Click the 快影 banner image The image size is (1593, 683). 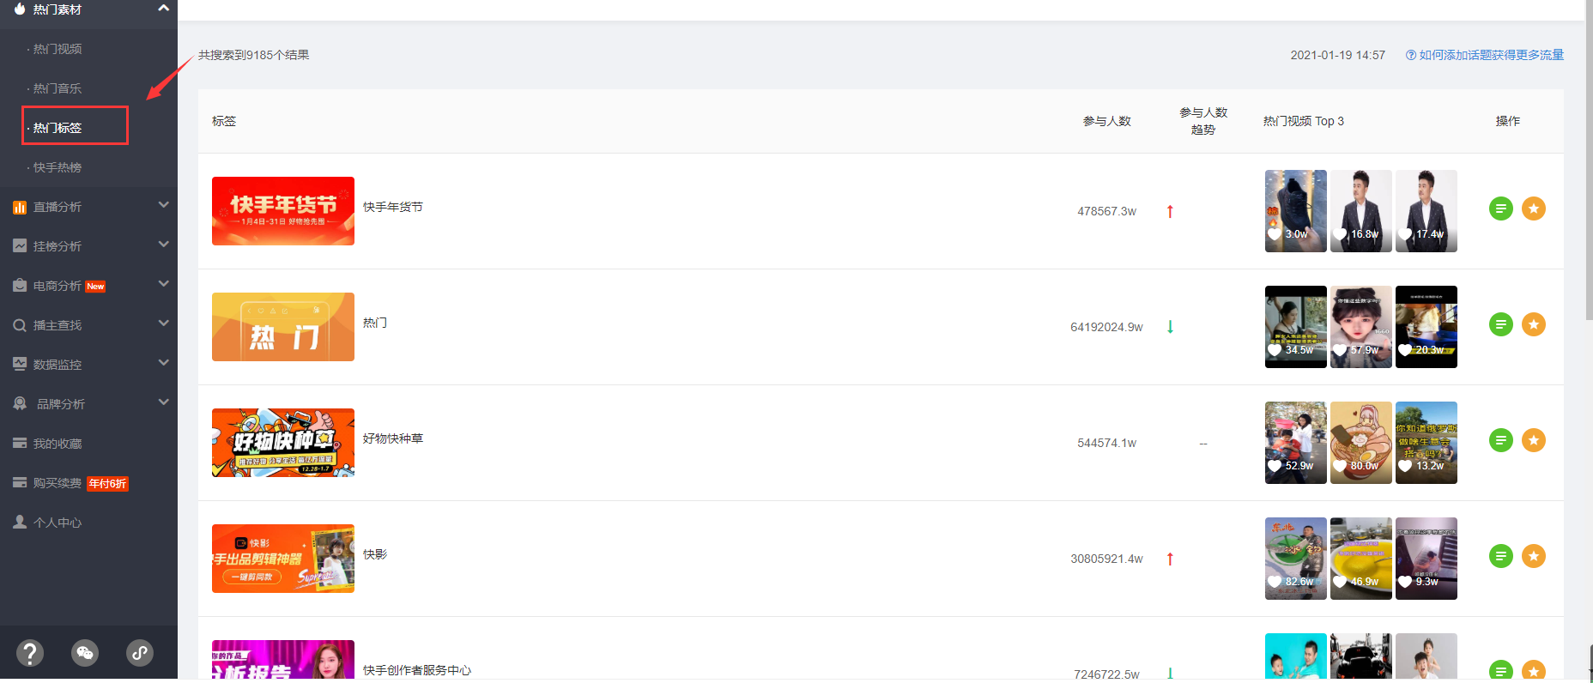(283, 559)
